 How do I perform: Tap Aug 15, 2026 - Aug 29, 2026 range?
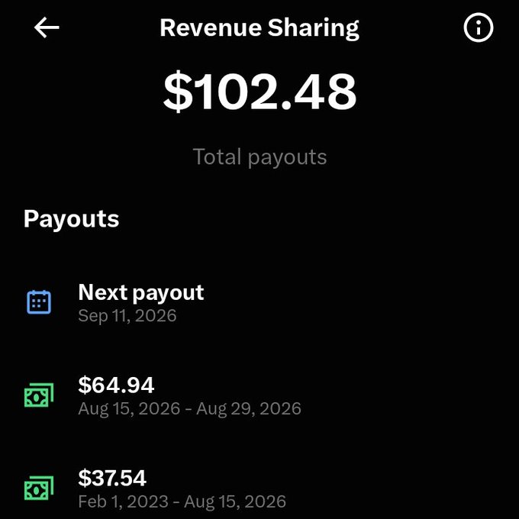tap(189, 408)
